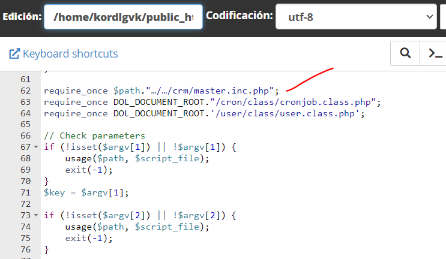The height and width of the screenshot is (259, 446).
Task: Click the if condition with $argv[2]
Action: tap(140, 215)
